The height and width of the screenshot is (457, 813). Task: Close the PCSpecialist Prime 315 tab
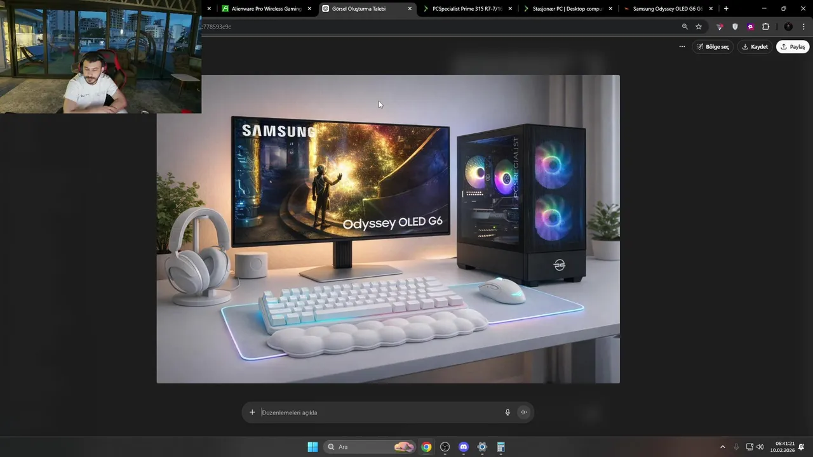click(510, 9)
